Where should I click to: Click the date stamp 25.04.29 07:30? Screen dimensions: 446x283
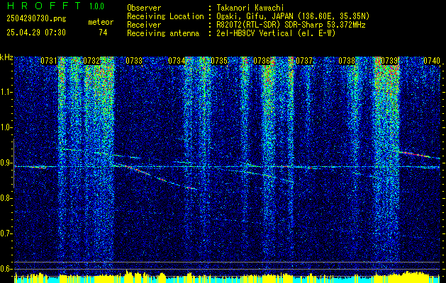[x=36, y=33]
